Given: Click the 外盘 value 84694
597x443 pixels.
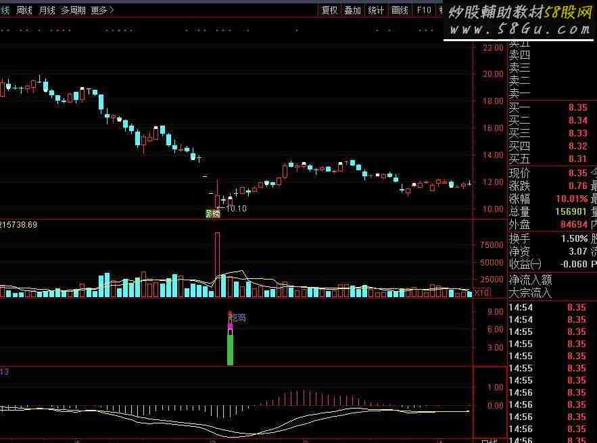Looking at the screenshot, I should (574, 224).
